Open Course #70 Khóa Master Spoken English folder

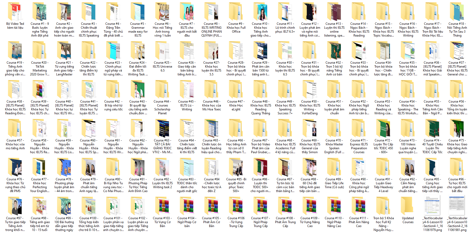[x=334, y=129]
